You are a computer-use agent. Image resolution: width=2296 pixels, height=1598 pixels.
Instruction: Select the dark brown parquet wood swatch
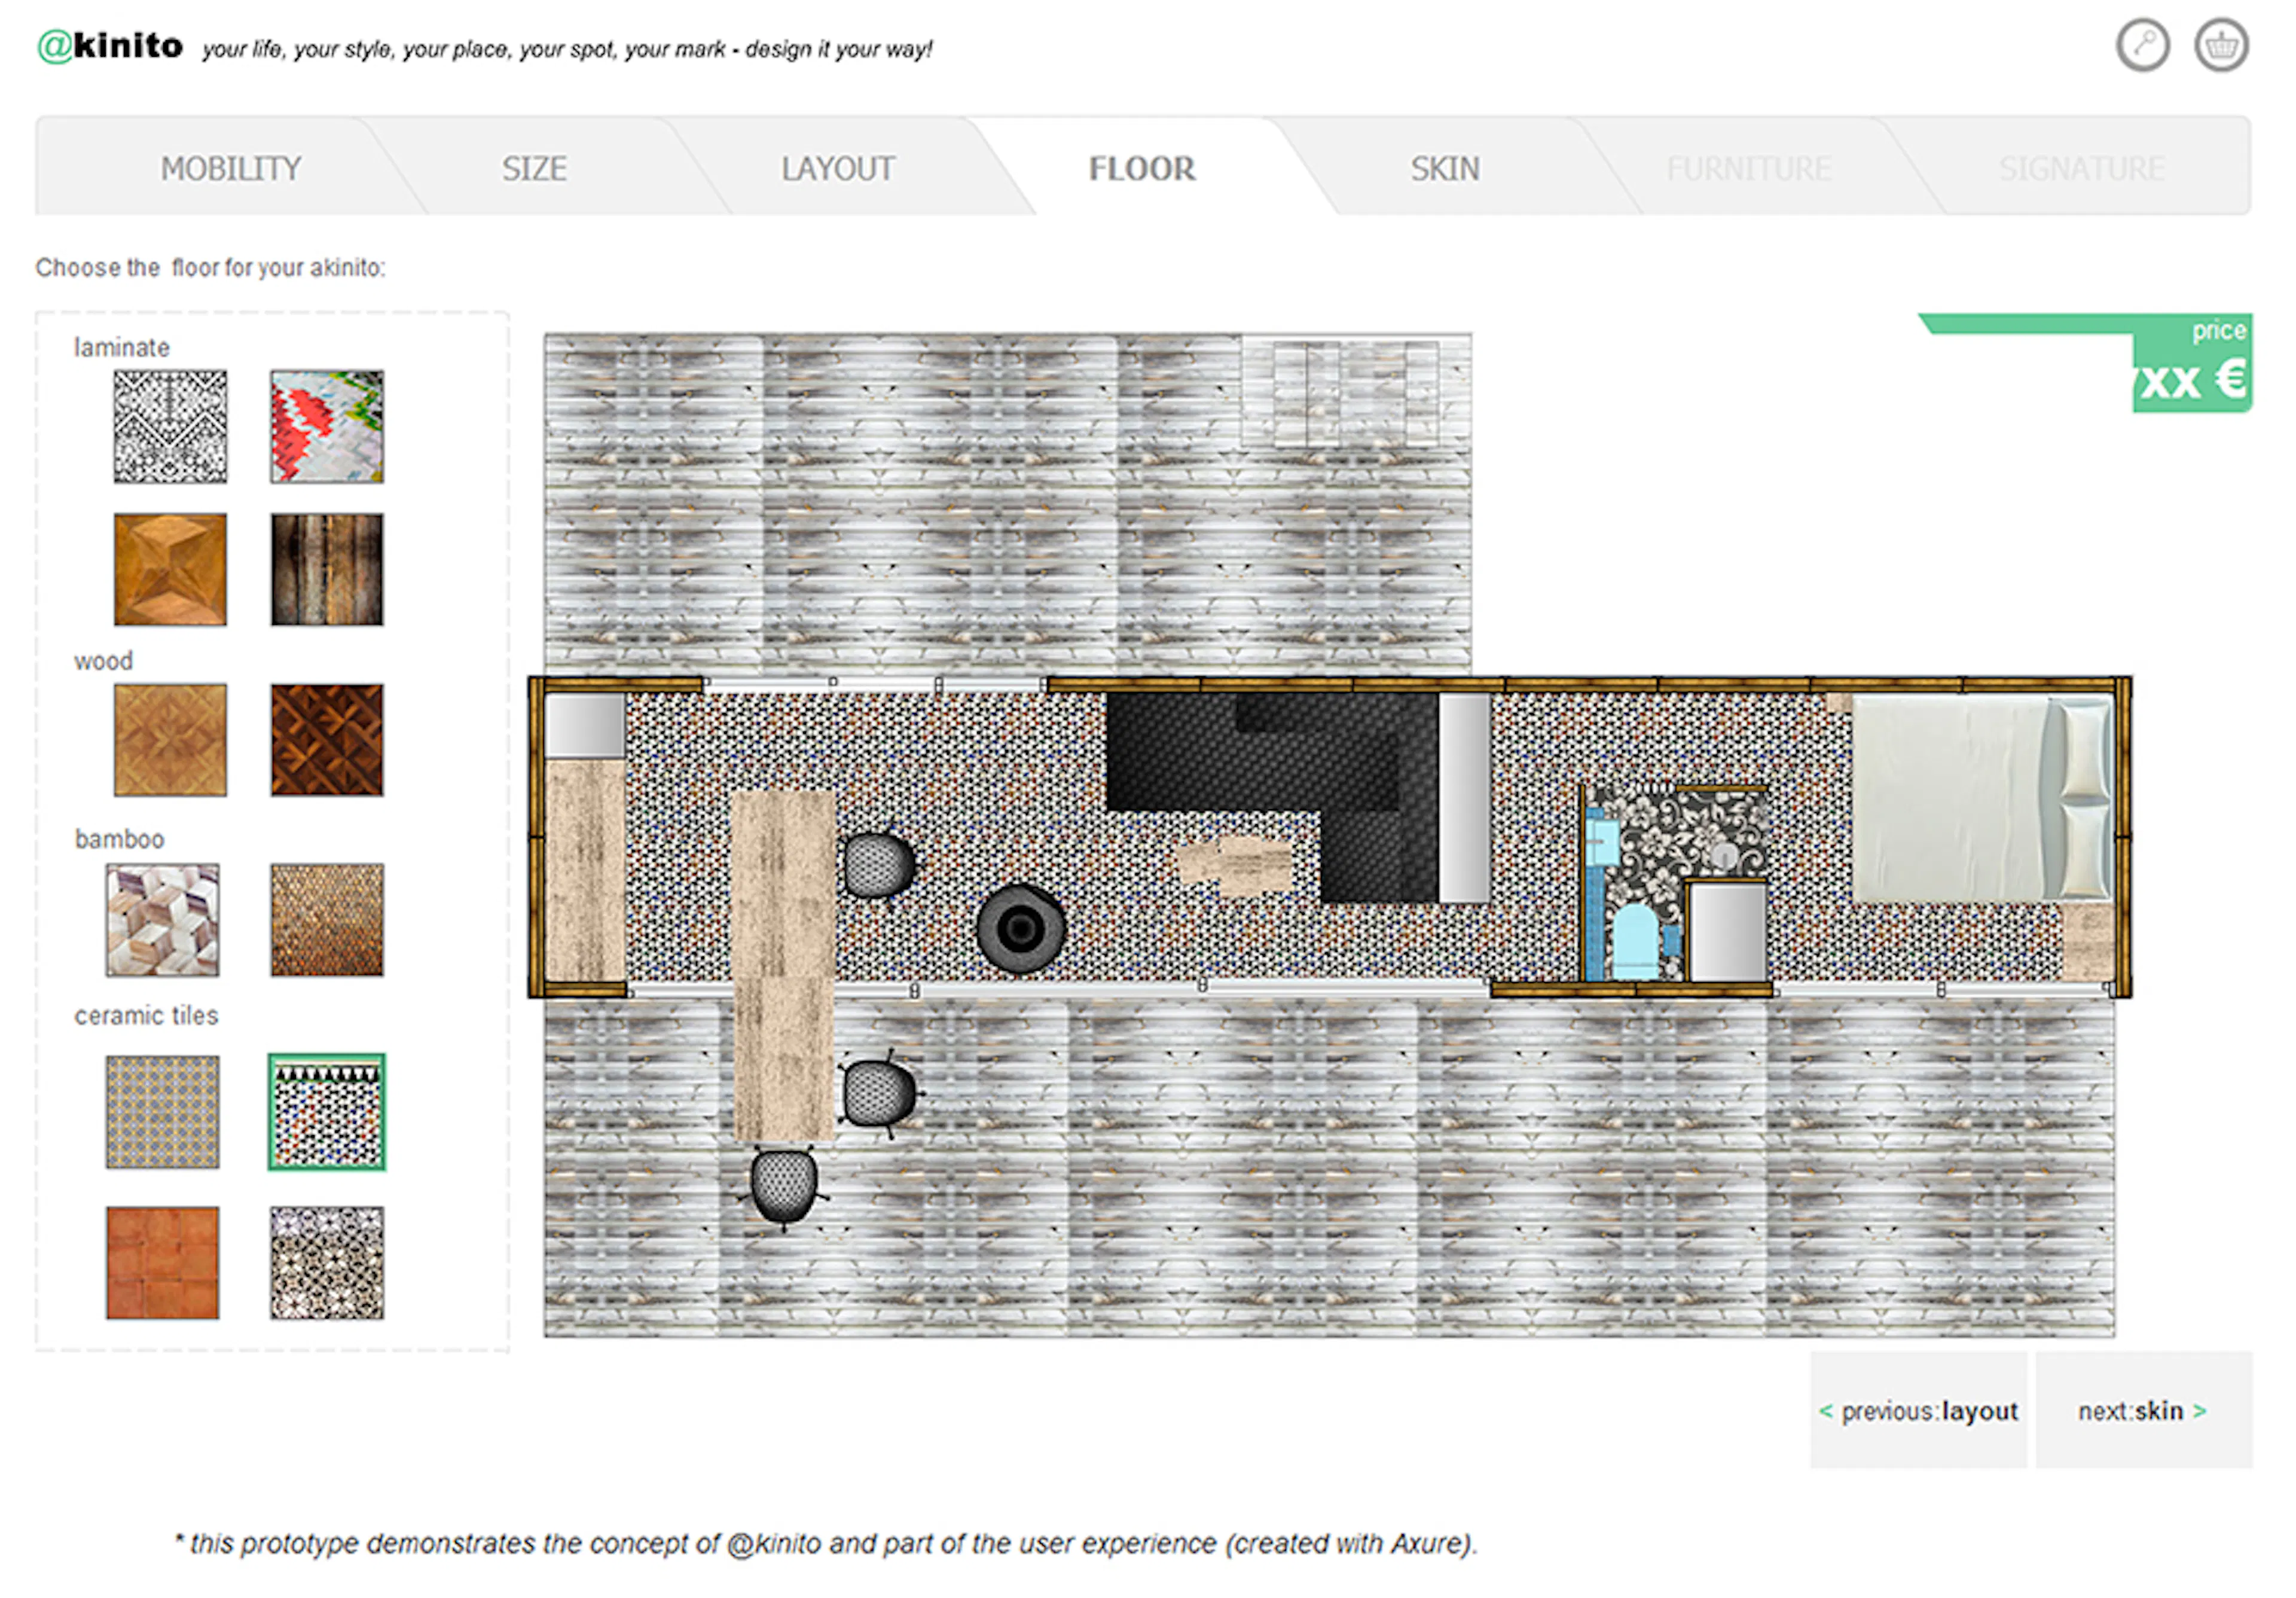326,740
